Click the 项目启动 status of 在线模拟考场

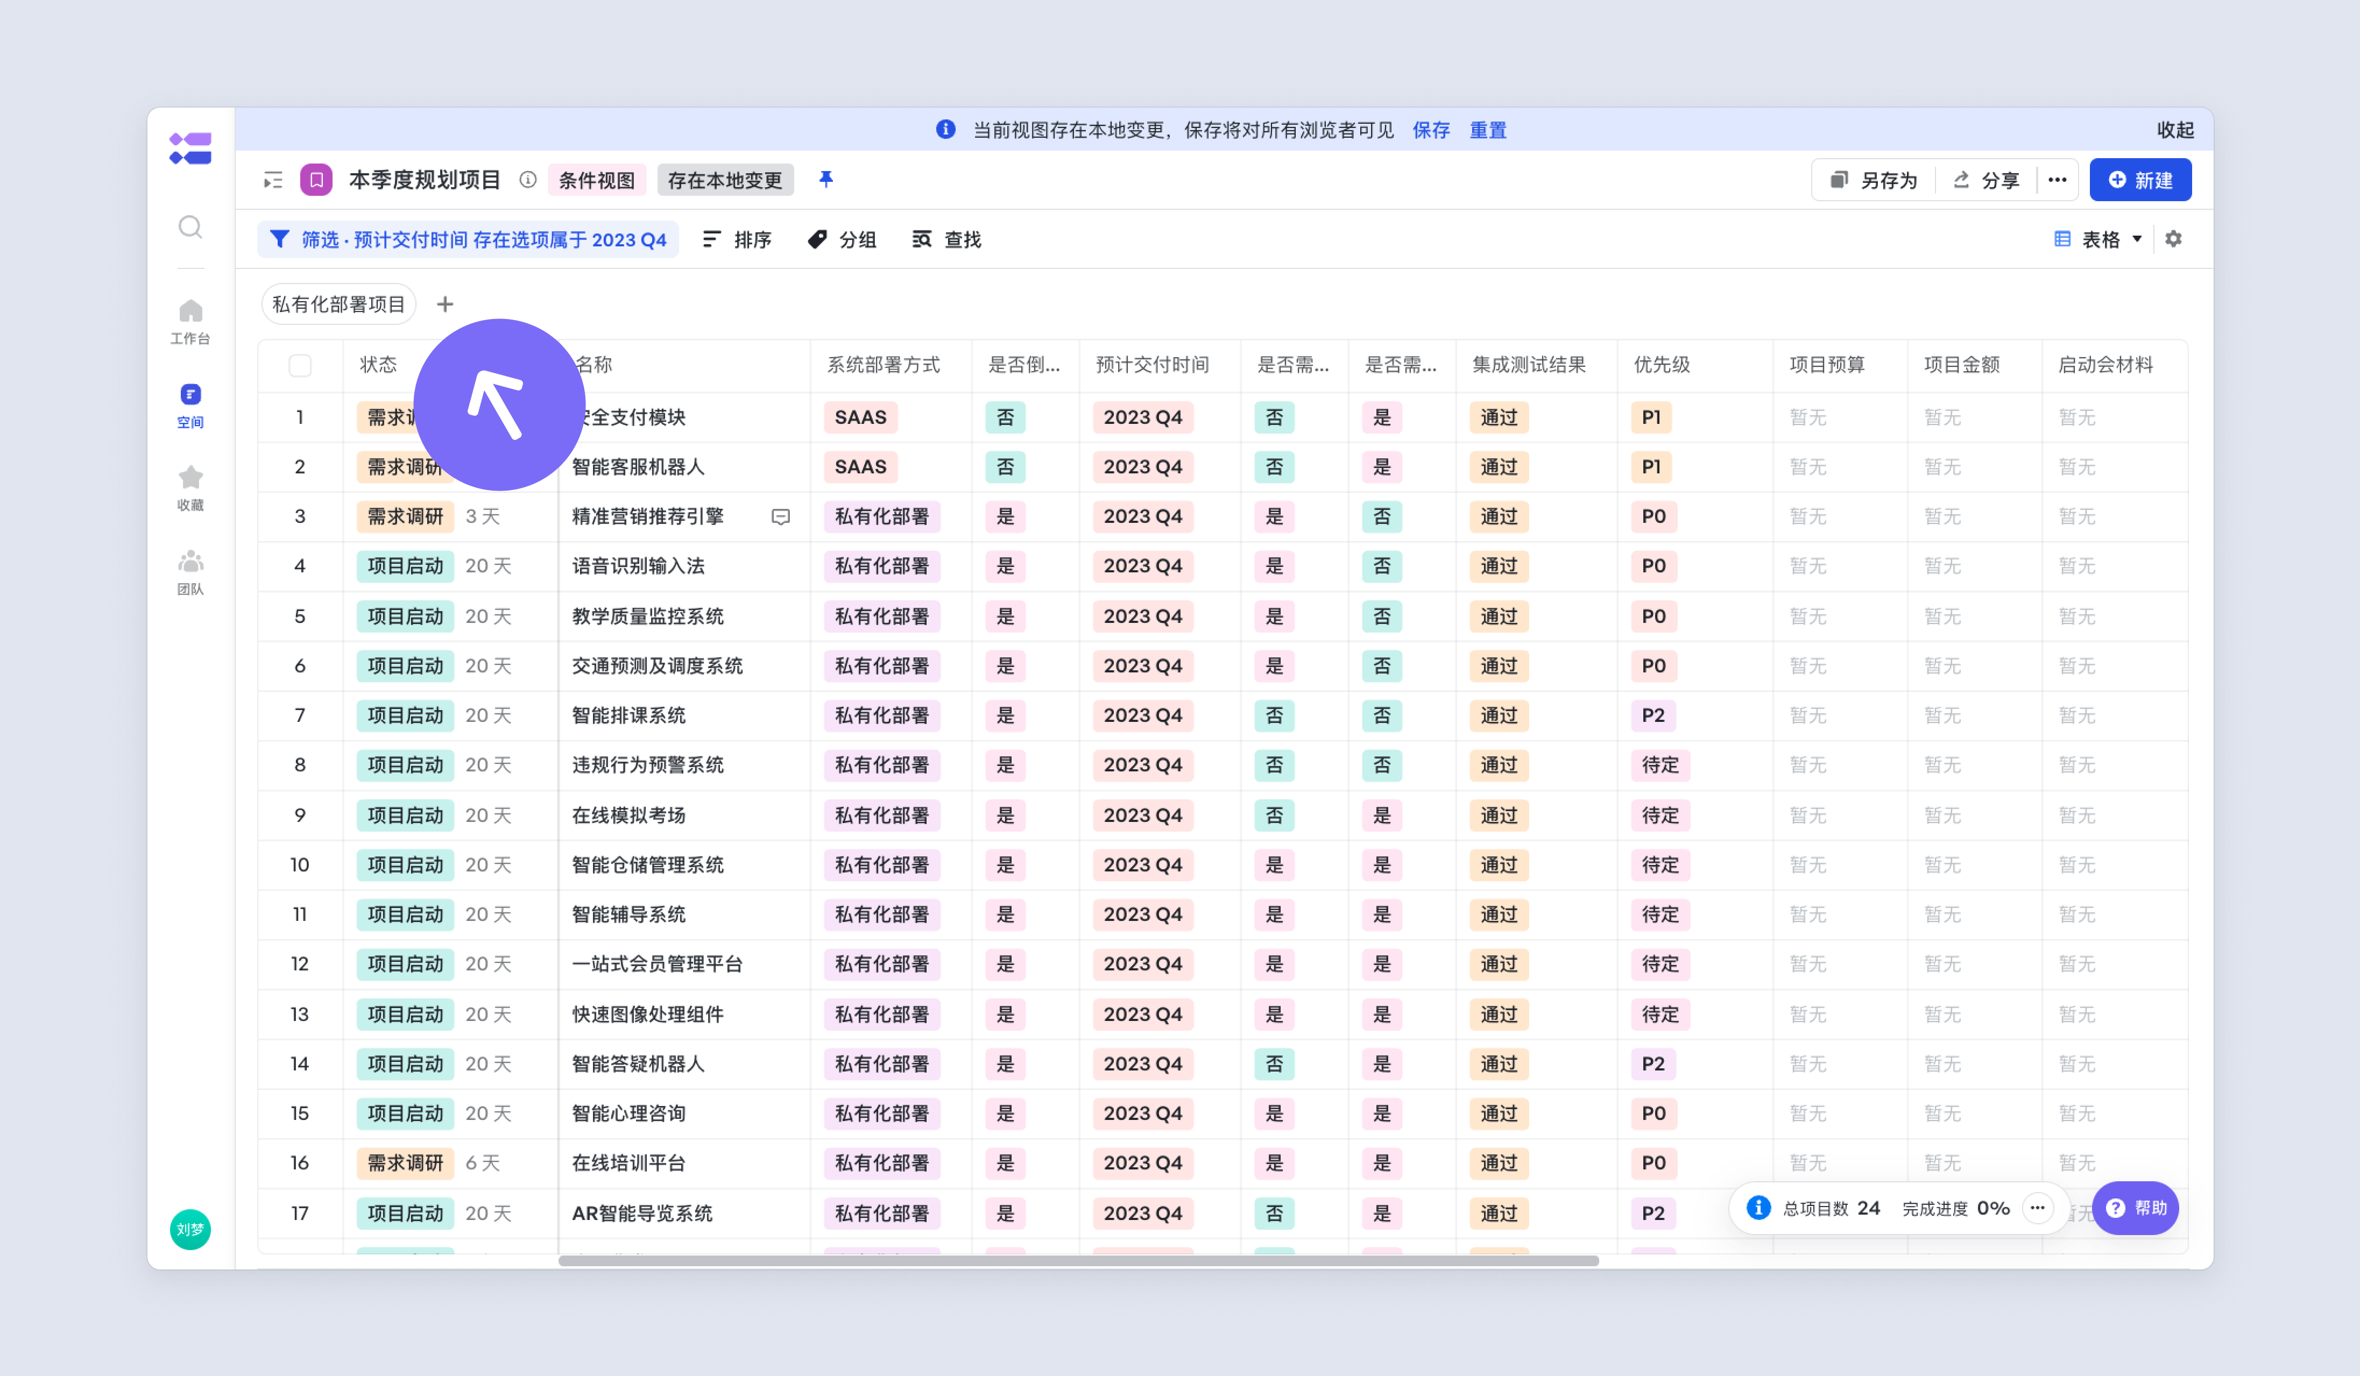pos(405,816)
